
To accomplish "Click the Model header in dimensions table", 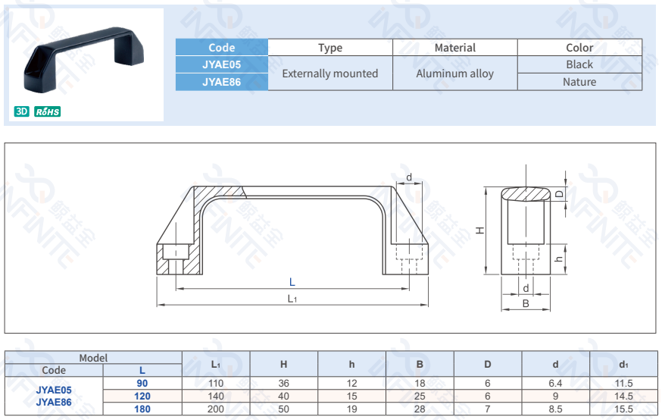I will pos(93,358).
